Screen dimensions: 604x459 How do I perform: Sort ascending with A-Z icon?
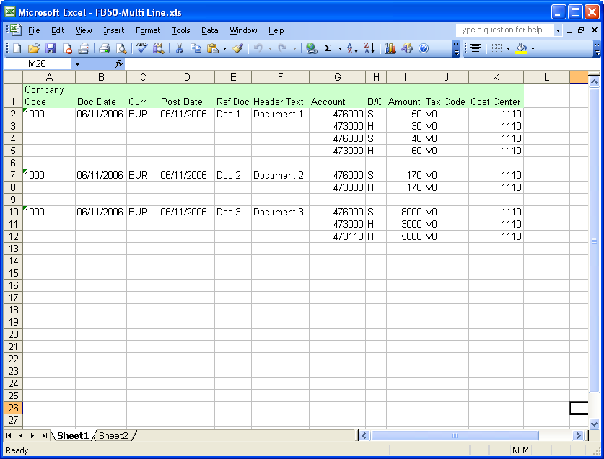(x=352, y=48)
